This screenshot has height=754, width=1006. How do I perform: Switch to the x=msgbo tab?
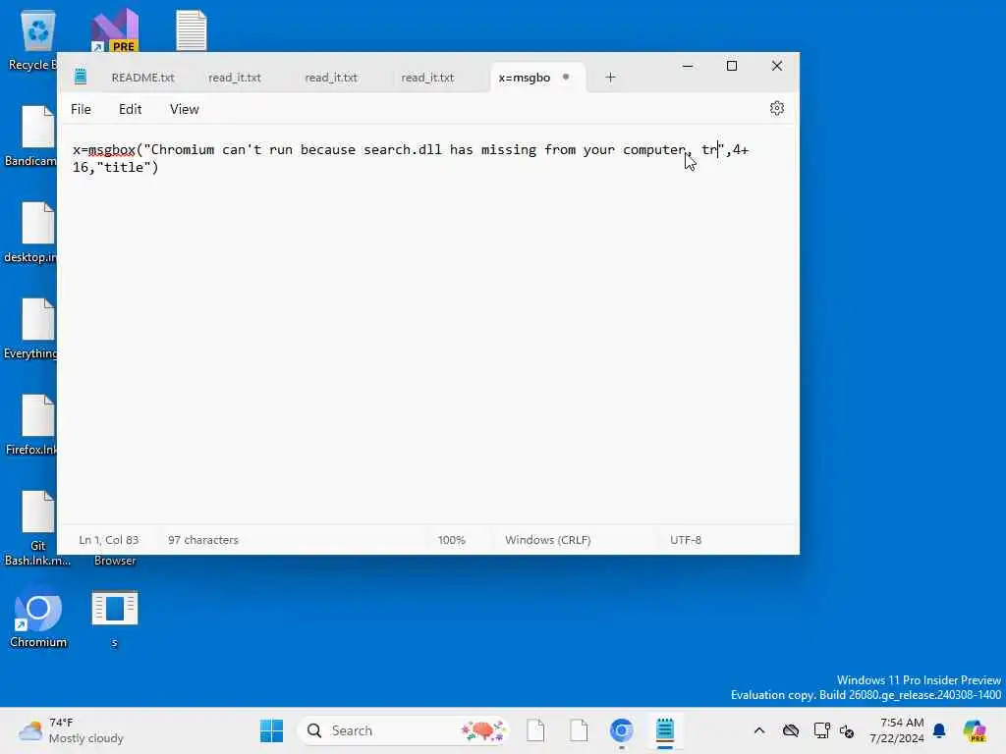click(x=525, y=78)
